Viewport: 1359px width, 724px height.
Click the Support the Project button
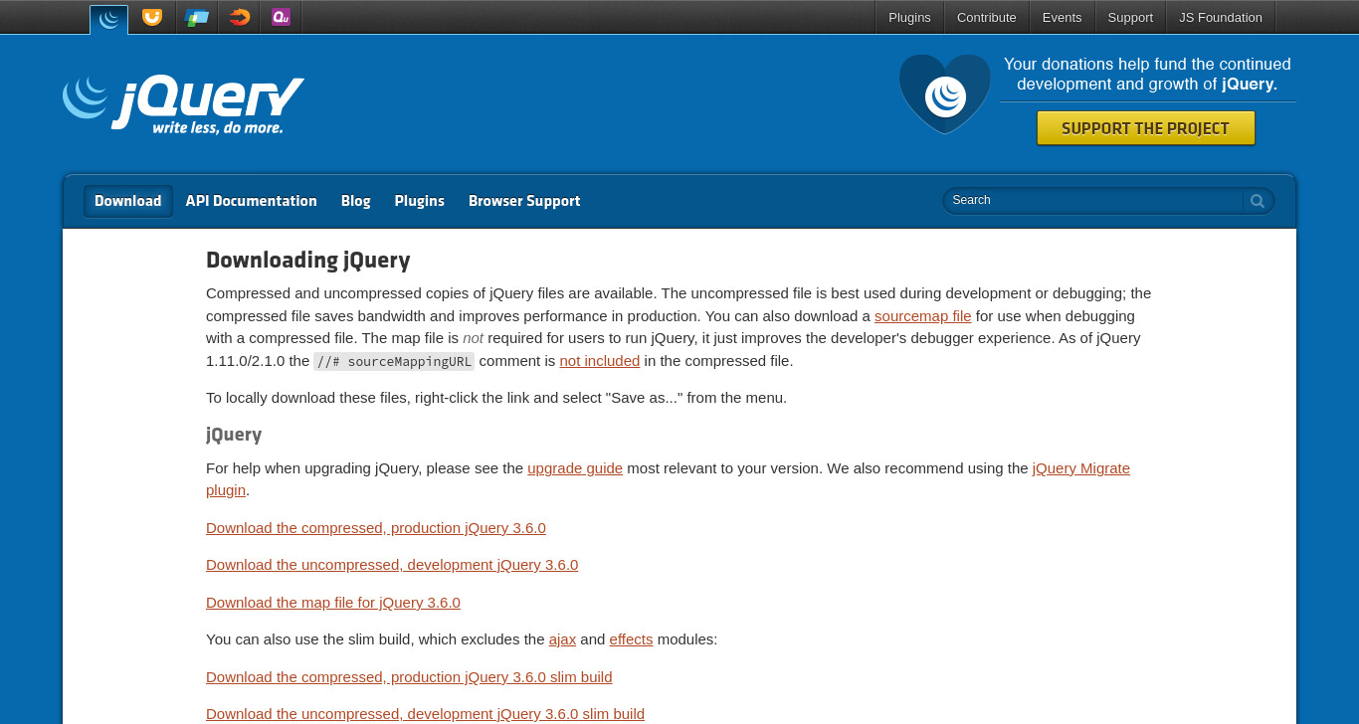coord(1146,128)
